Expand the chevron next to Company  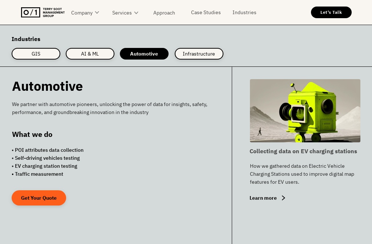tap(97, 13)
